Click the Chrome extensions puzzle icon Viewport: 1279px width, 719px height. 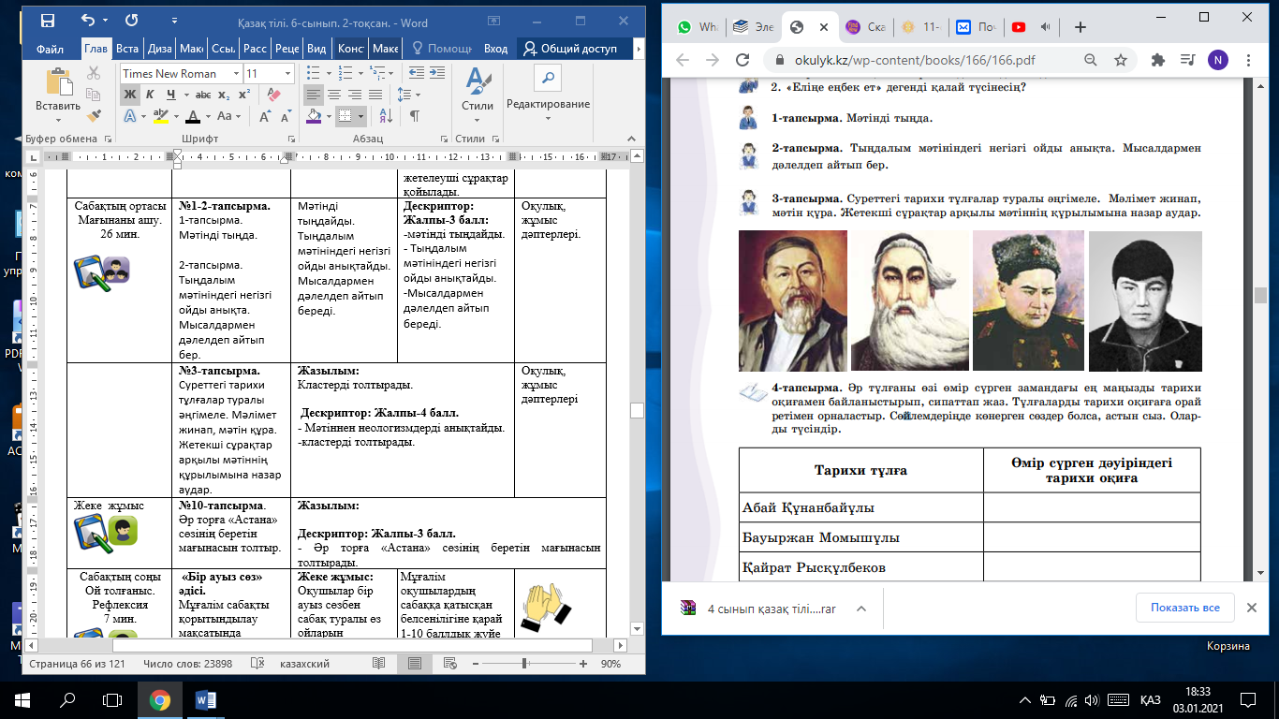click(x=1157, y=60)
